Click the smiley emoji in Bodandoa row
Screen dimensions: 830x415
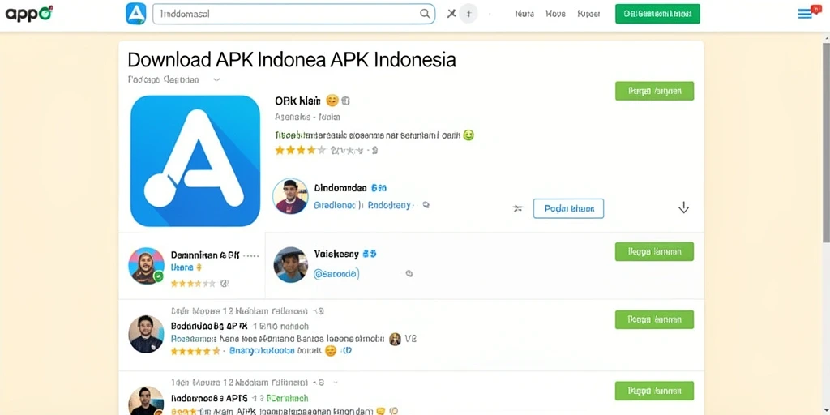tap(331, 351)
